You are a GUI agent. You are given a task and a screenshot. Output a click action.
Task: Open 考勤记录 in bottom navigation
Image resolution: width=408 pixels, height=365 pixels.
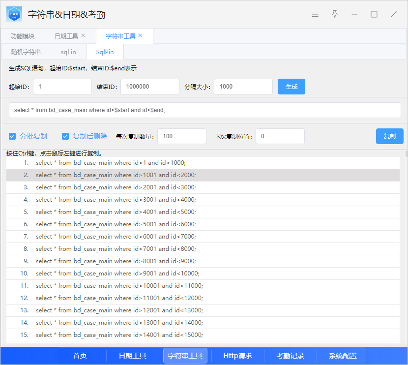click(290, 356)
